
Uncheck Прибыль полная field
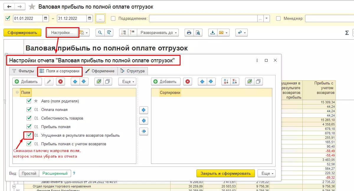[29, 127]
